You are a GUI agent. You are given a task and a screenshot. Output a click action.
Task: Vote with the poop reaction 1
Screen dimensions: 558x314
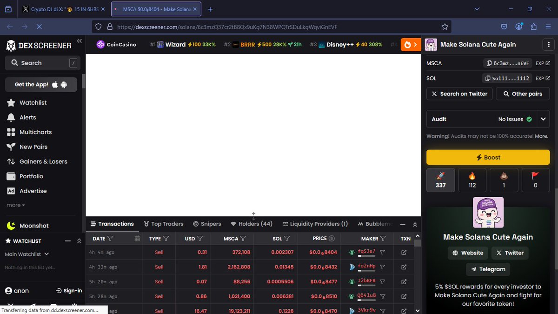(504, 180)
